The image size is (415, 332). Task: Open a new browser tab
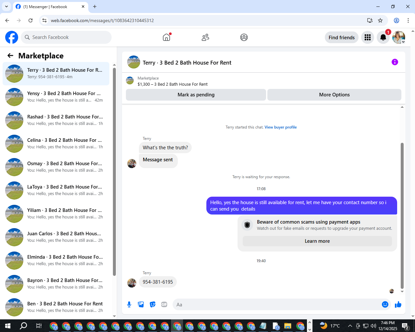pyautogui.click(x=95, y=6)
